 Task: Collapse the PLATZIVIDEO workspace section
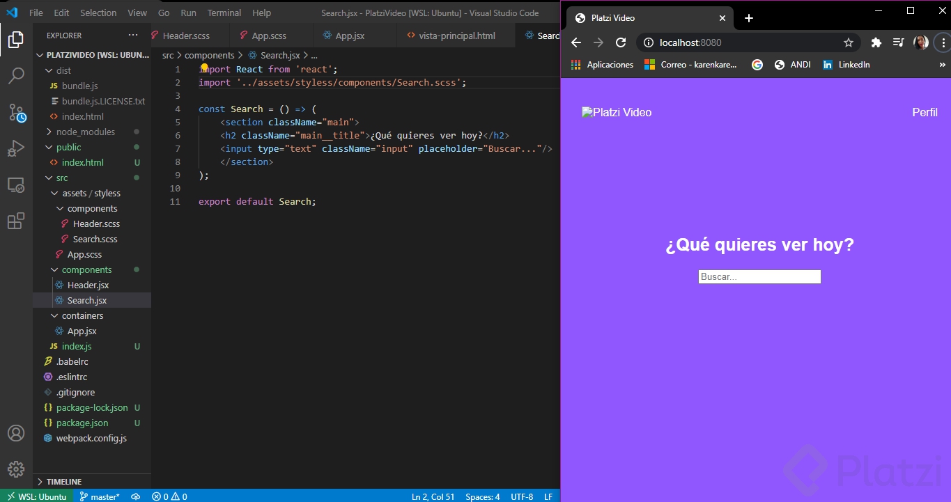(x=92, y=55)
